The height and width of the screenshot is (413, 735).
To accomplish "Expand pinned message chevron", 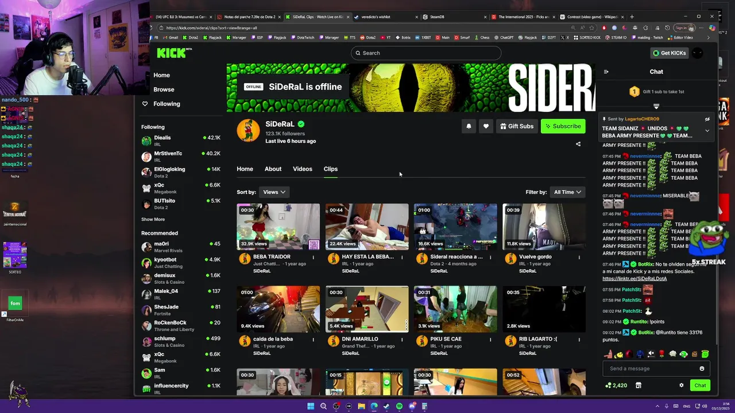I will coord(707,131).
